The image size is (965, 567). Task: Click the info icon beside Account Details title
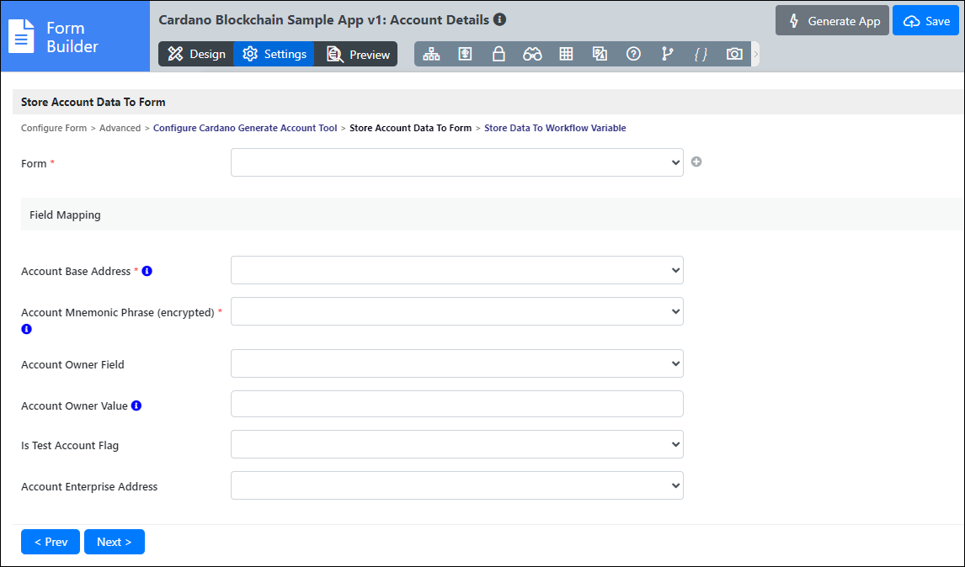pyautogui.click(x=500, y=19)
